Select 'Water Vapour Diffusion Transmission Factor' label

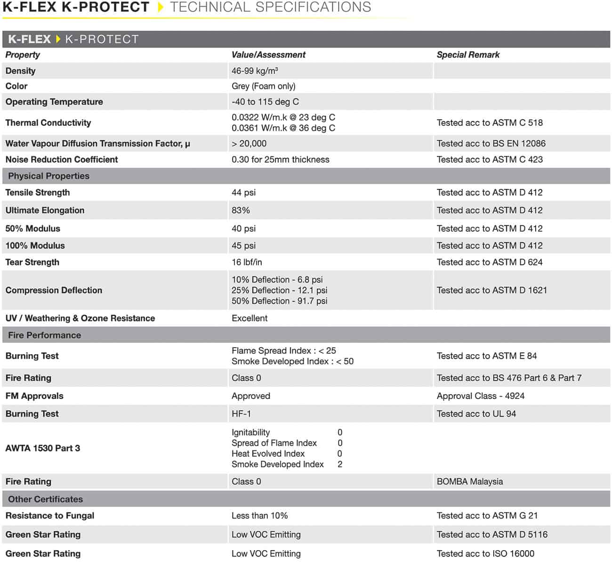tap(98, 144)
